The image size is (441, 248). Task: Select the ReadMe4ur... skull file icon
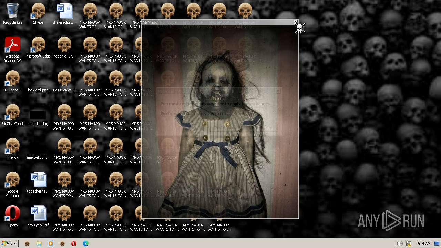click(x=64, y=48)
